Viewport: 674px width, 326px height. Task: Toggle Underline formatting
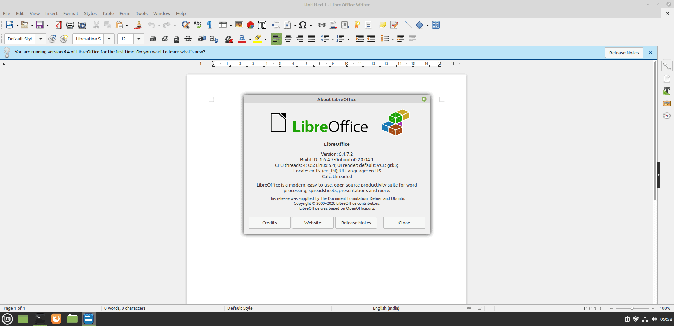(x=176, y=39)
